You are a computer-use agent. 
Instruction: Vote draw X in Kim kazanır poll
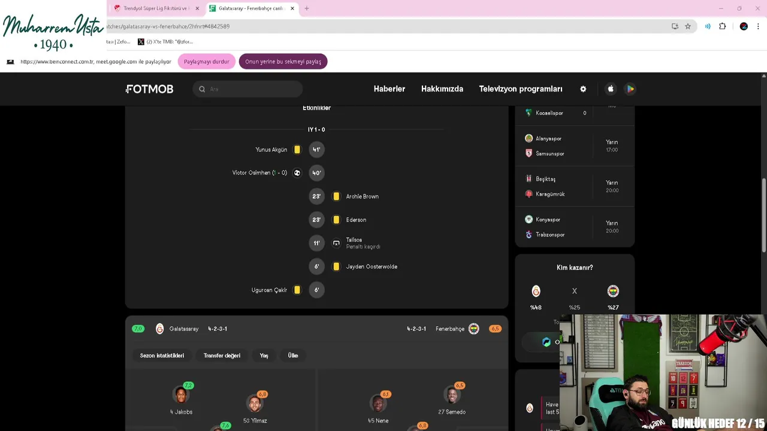point(575,291)
